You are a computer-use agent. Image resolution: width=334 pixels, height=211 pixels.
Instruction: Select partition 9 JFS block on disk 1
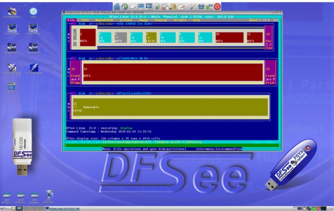click(x=205, y=38)
